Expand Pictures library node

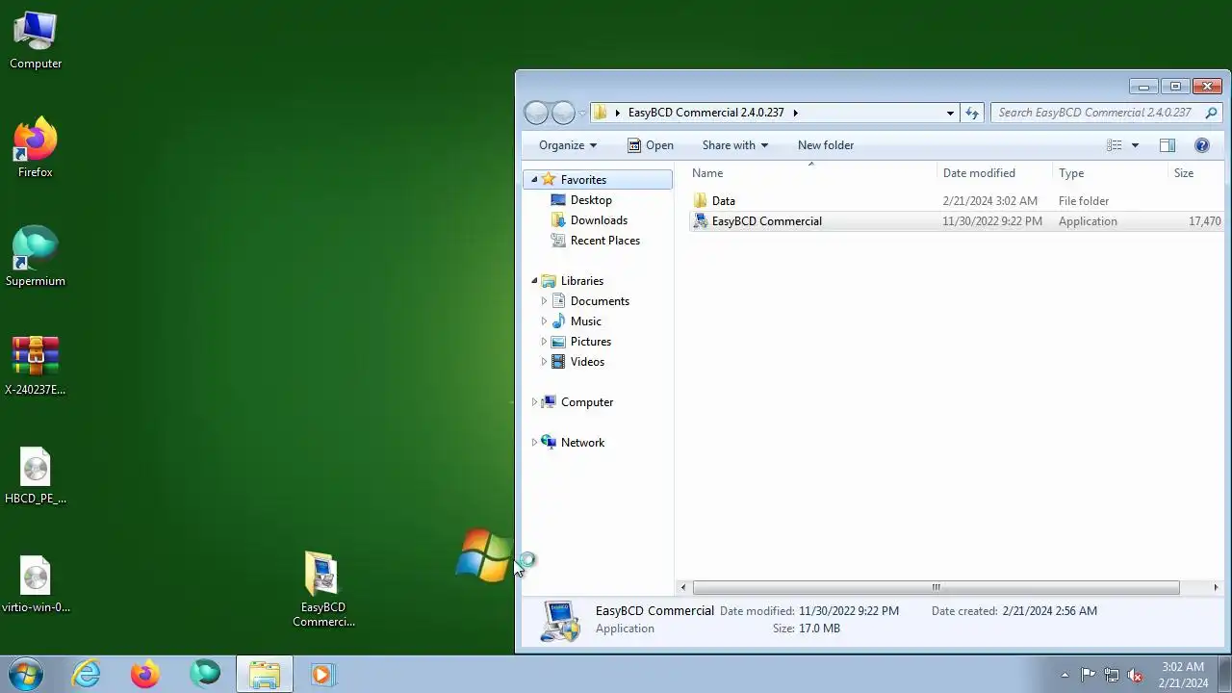pyautogui.click(x=544, y=342)
